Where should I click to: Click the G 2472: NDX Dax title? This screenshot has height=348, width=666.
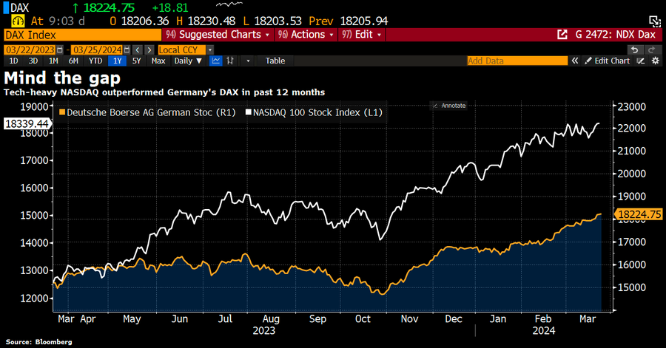(616, 35)
